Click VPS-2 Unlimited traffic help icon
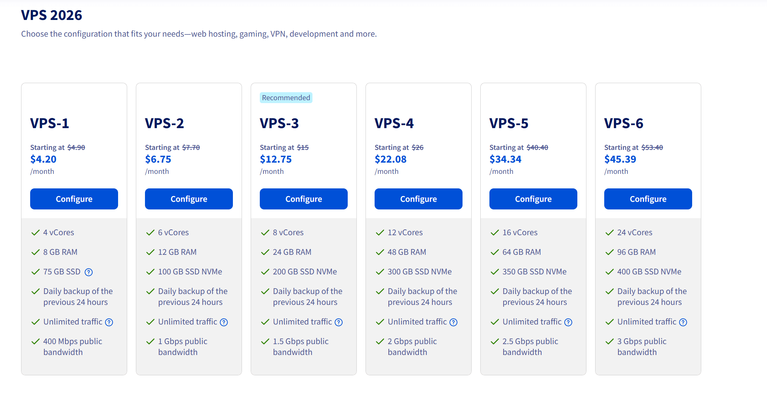Image resolution: width=767 pixels, height=404 pixels. pos(224,322)
